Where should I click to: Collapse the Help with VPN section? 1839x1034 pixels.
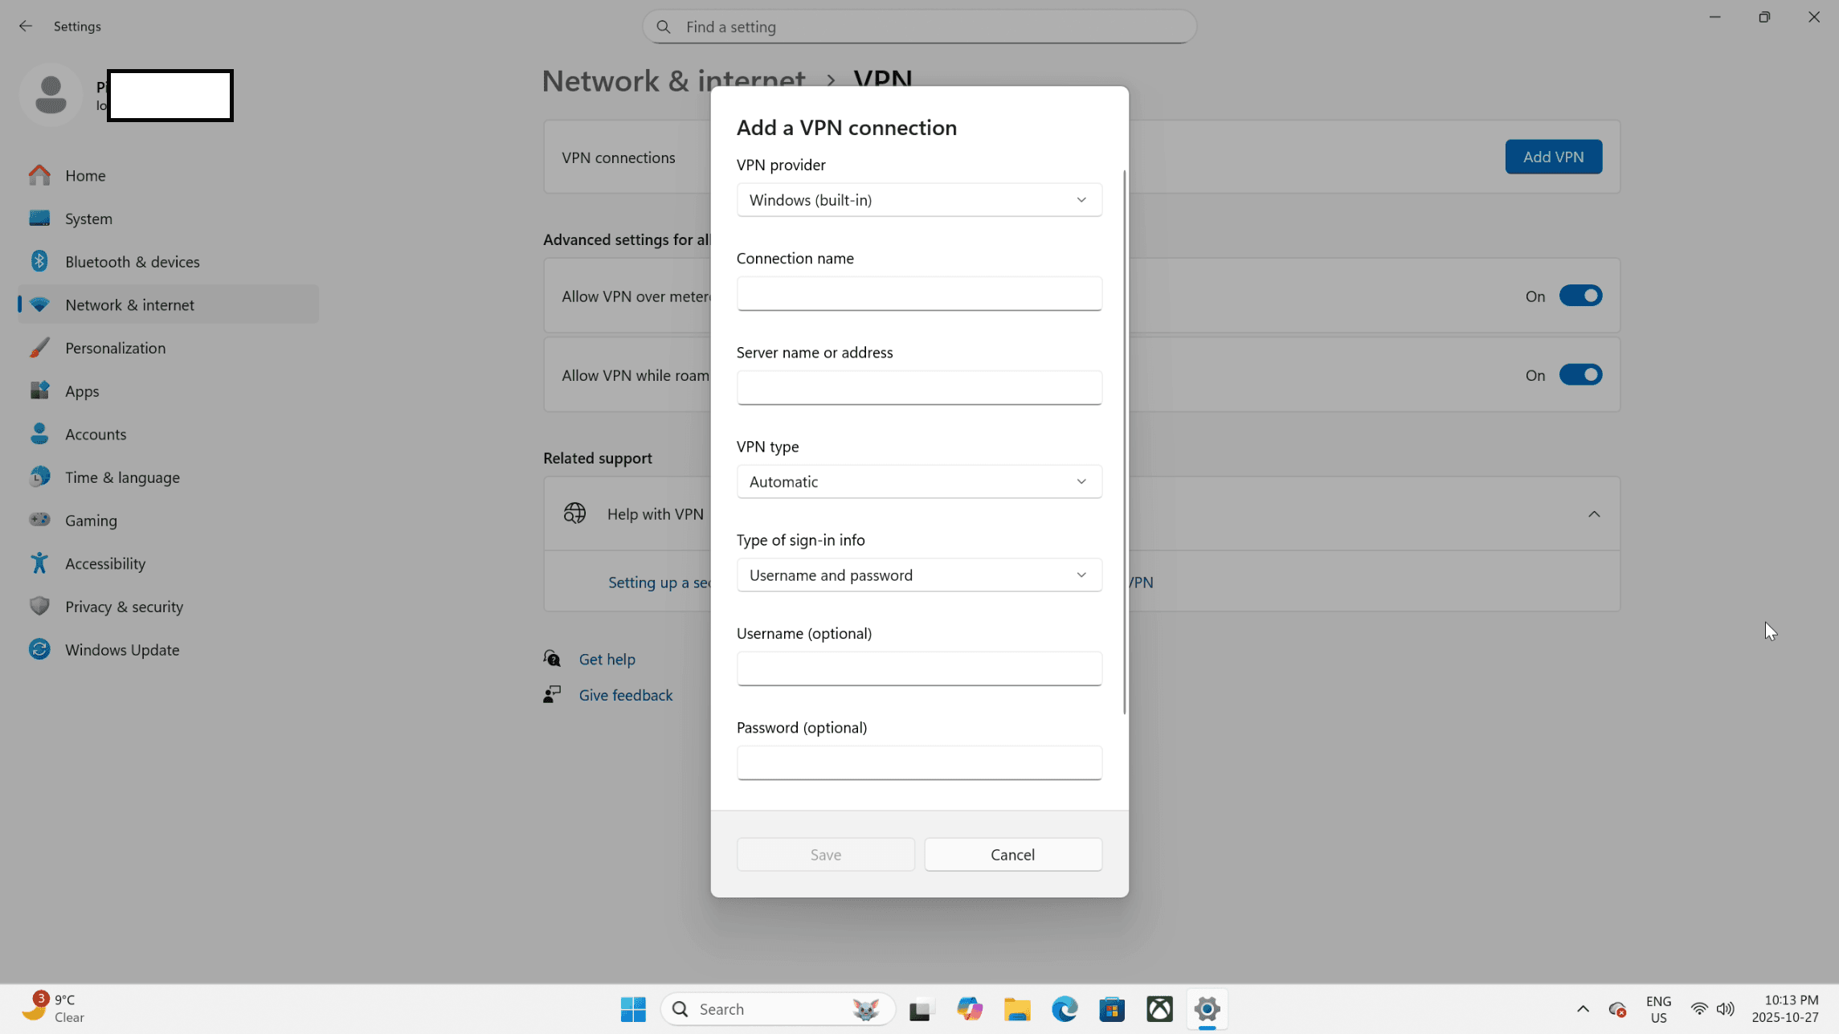(1593, 514)
